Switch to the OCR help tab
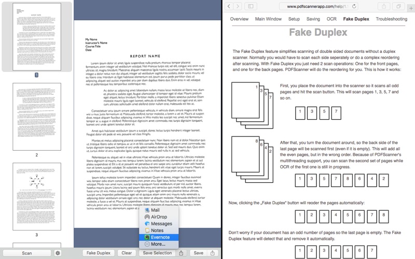The height and width of the screenshot is (259, 415). click(x=331, y=19)
